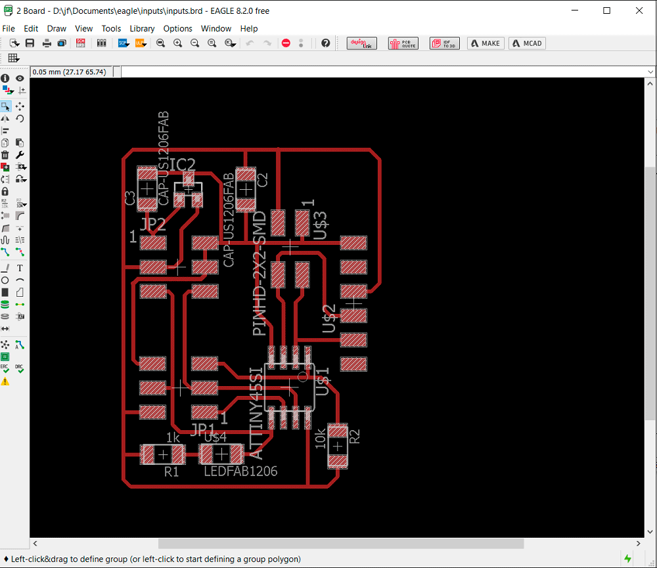Open the layer settings color dropdown
The image size is (657, 568).
click(7, 90)
